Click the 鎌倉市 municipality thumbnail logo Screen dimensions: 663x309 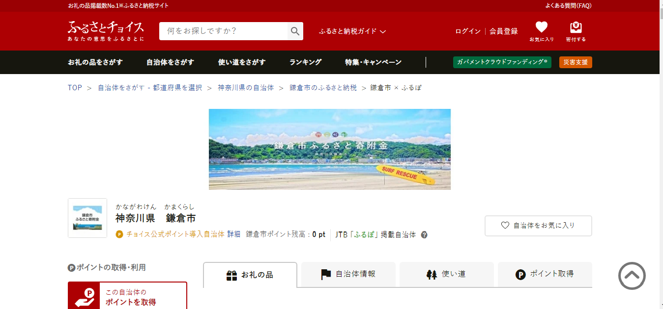pyautogui.click(x=87, y=218)
